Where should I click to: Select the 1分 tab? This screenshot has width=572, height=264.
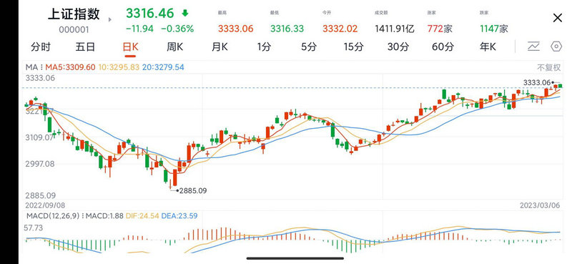pos(264,47)
